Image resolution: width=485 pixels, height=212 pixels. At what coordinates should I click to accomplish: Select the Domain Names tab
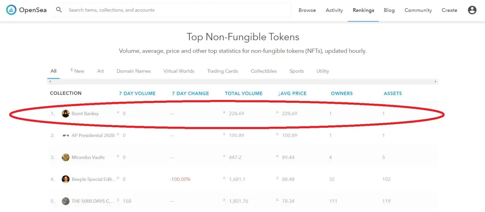click(134, 71)
